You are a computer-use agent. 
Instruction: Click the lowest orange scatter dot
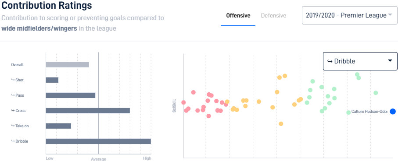(x=281, y=124)
